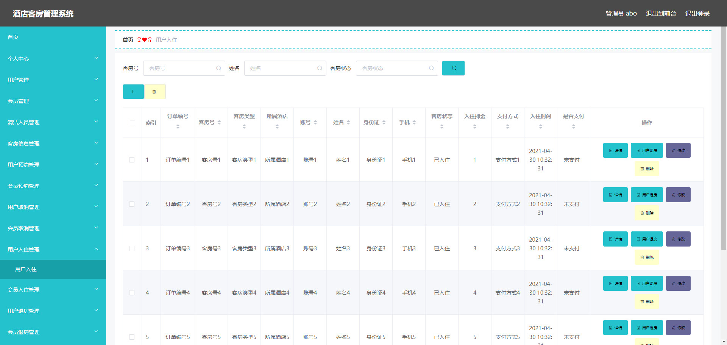Click 修改 for row 订单编号1
Viewport: 727px width, 345px height.
click(678, 150)
